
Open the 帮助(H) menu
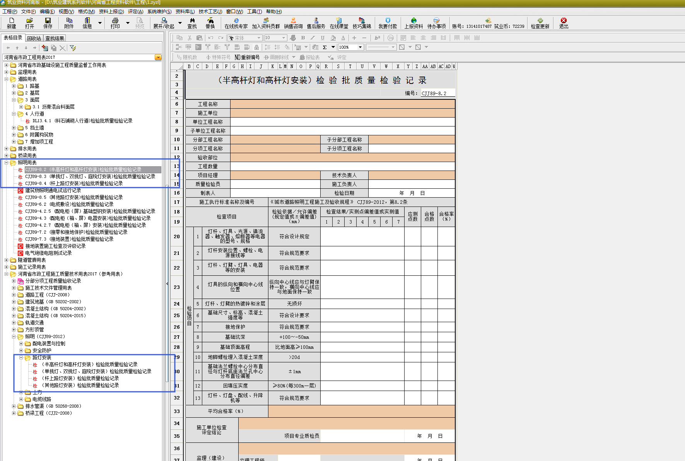click(274, 12)
